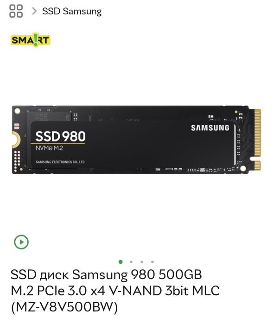Switch to the third carousel dot

click(141, 262)
